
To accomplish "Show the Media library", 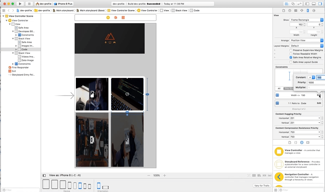I will tap(308, 143).
